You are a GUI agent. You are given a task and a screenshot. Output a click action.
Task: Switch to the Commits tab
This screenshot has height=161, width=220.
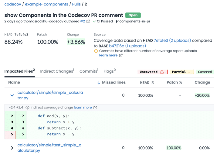tap(89, 71)
